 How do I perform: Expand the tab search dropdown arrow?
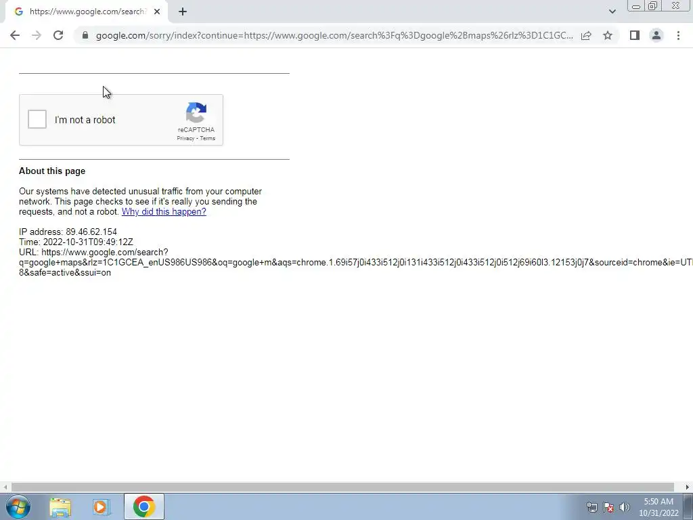[612, 12]
